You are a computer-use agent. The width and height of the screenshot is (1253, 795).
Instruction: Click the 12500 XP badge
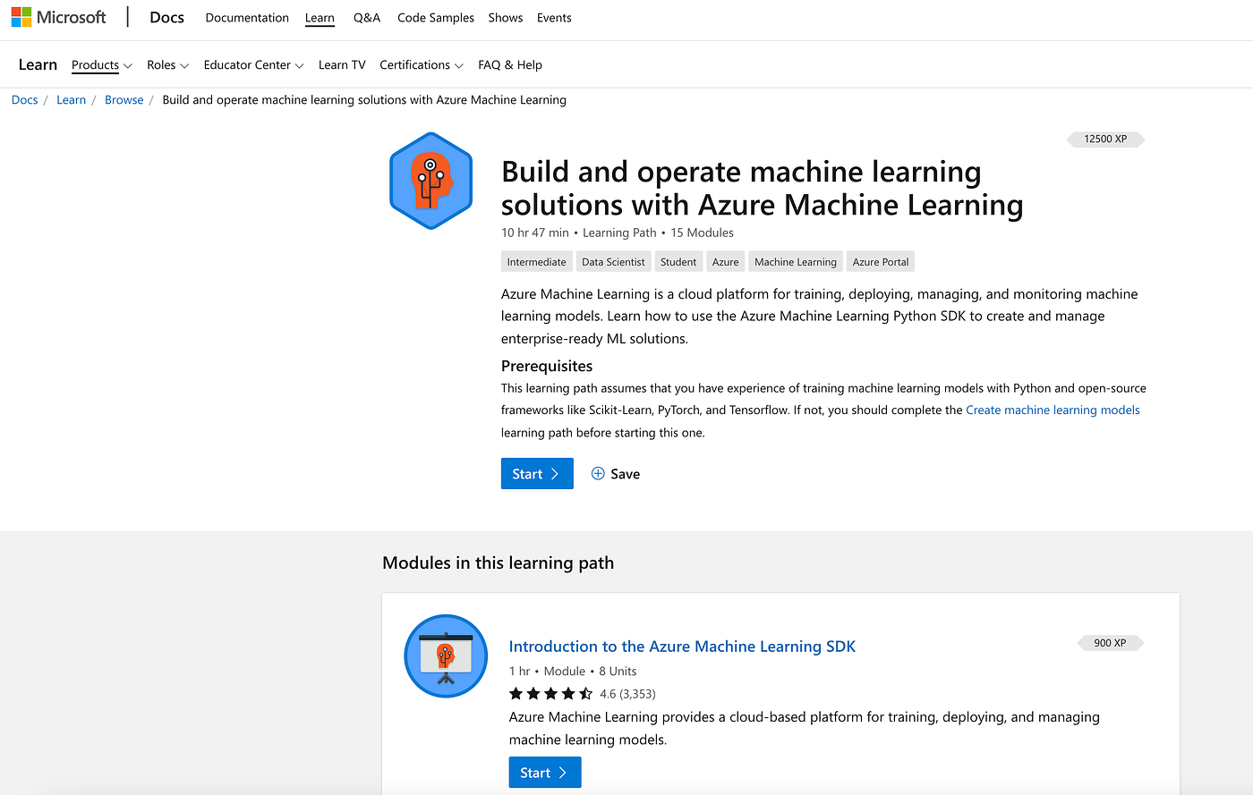(x=1105, y=139)
